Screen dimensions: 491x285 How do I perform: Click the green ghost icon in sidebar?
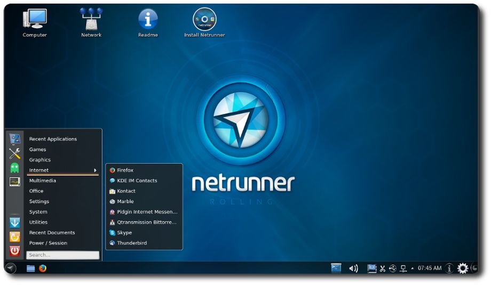[15, 168]
